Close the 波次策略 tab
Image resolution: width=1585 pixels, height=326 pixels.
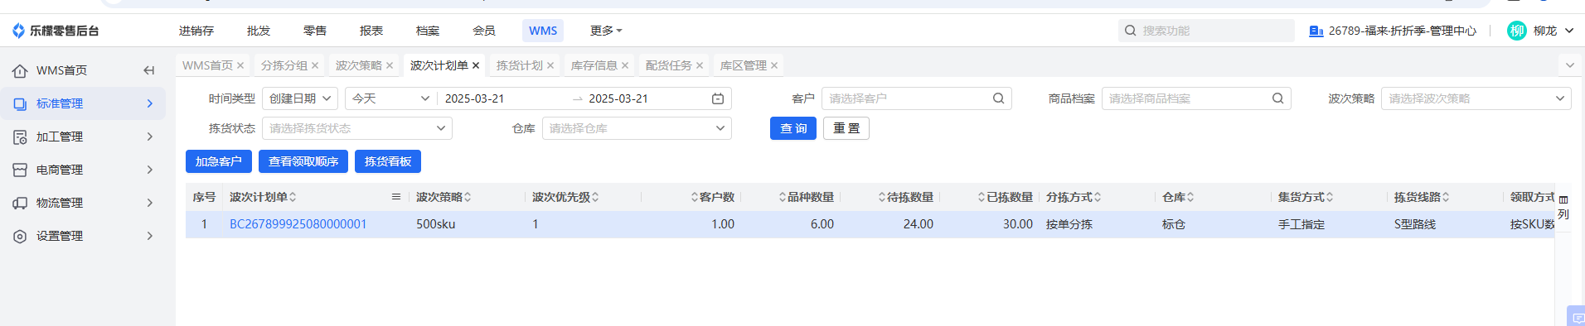[390, 65]
